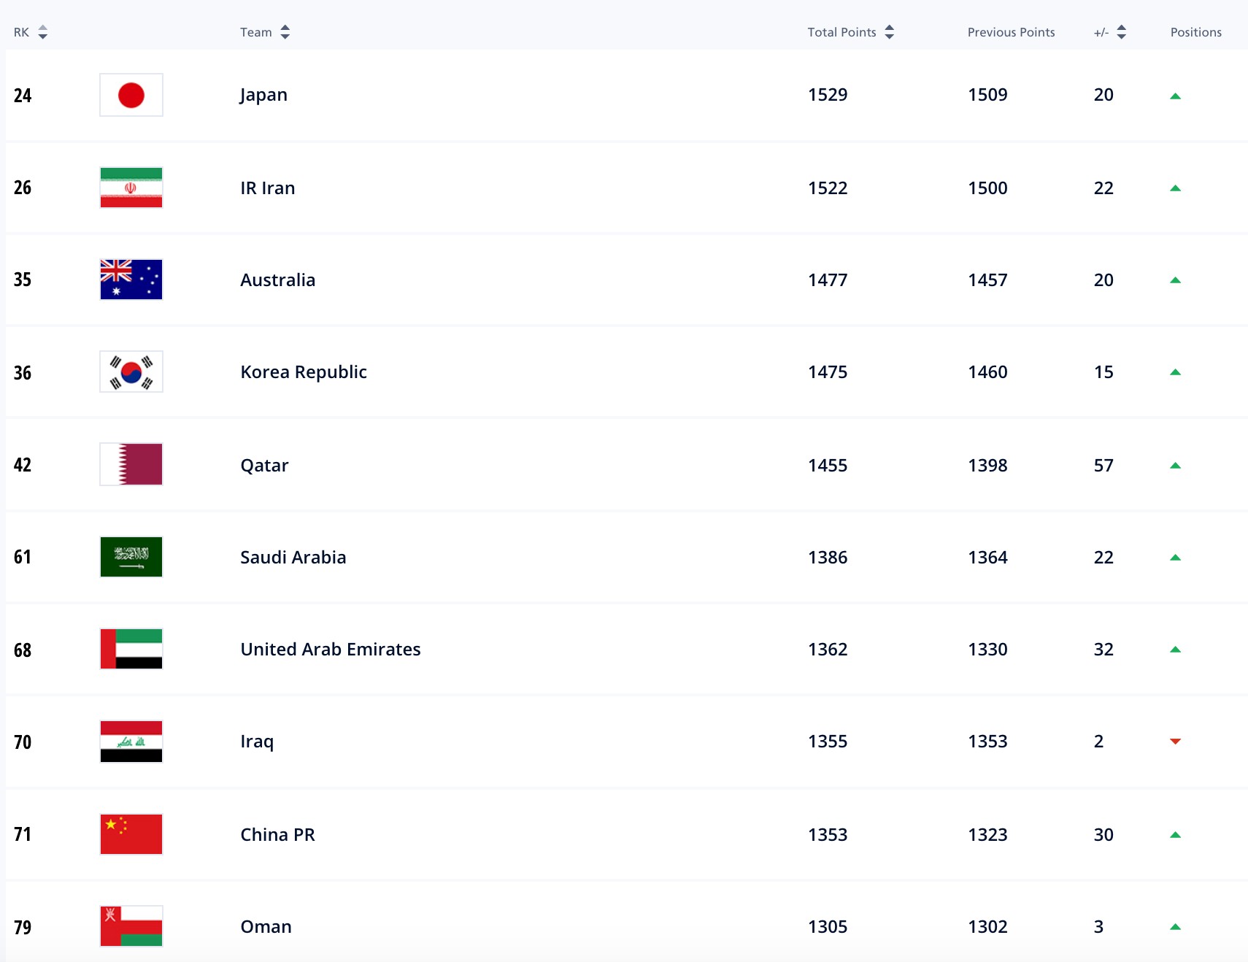
Task: Click the Australia flag icon
Action: [x=131, y=280]
